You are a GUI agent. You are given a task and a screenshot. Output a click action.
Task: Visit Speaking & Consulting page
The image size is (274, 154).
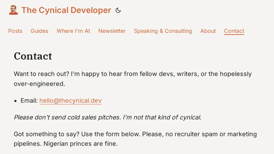(x=163, y=31)
